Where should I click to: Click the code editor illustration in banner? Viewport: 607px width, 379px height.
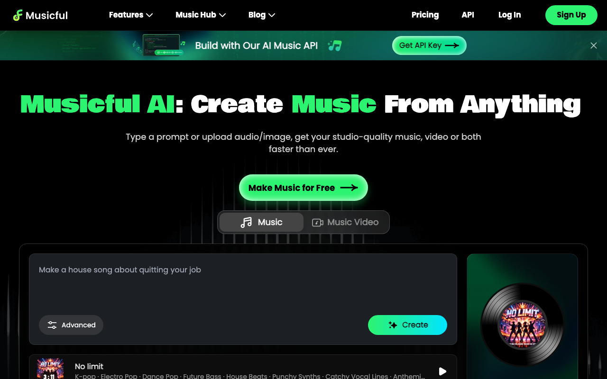[x=161, y=45]
